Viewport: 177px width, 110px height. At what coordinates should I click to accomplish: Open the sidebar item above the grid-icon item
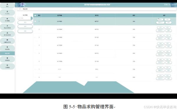(7, 59)
